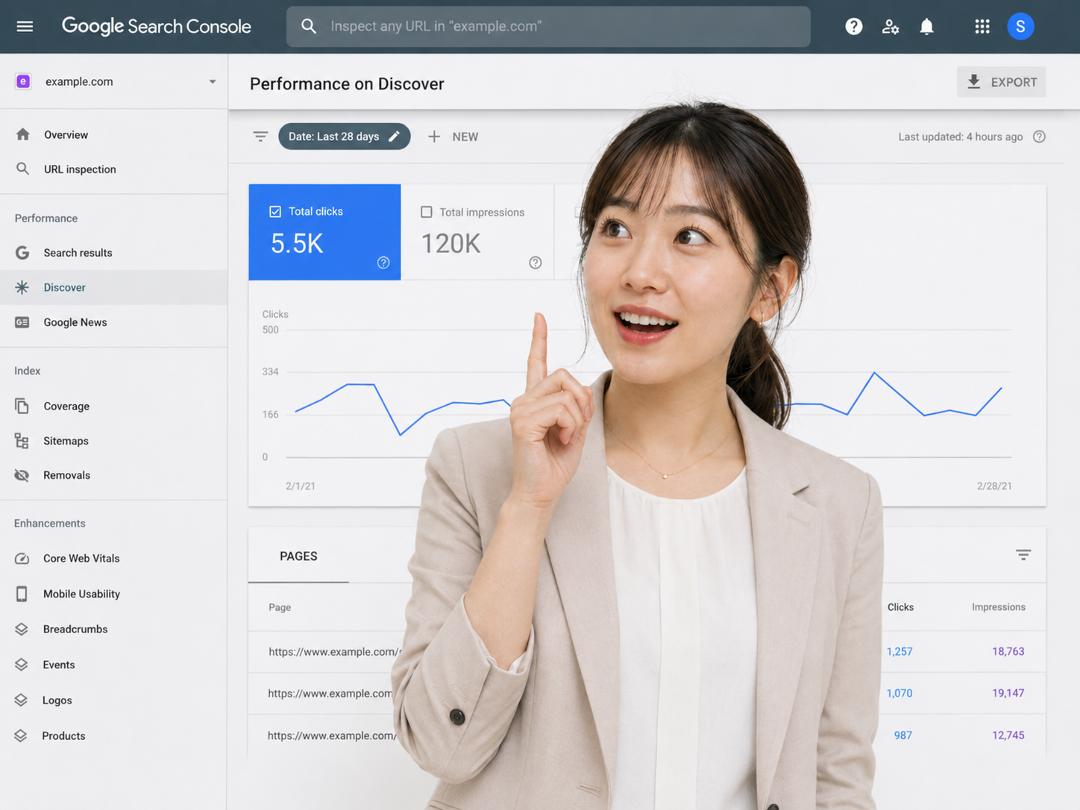
Task: Click the Overview home icon
Action: tap(23, 134)
